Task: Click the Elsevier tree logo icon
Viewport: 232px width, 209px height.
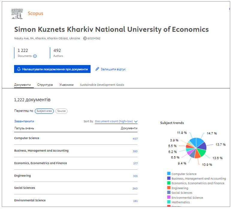Action: click(x=17, y=13)
